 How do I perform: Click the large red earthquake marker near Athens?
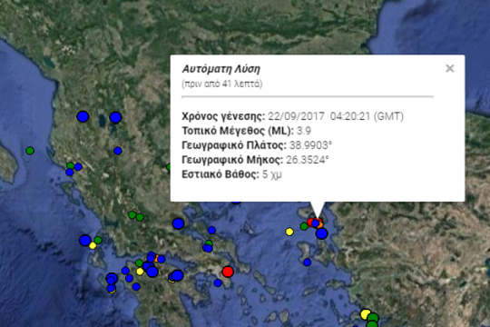click(x=228, y=272)
